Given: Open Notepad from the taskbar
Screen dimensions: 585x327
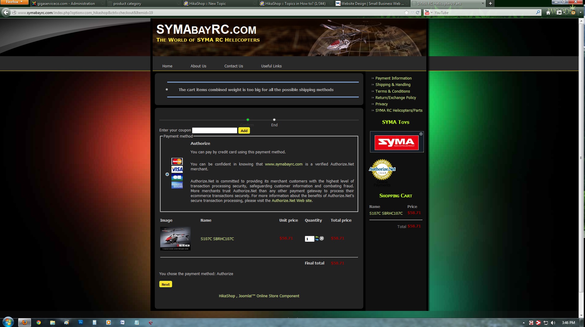Looking at the screenshot, I should click(137, 322).
